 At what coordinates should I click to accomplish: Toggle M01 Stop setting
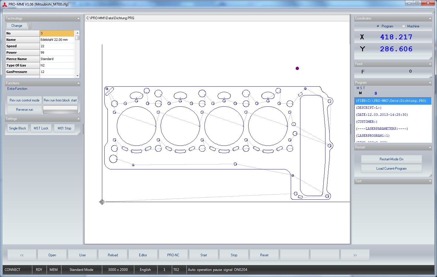click(64, 128)
